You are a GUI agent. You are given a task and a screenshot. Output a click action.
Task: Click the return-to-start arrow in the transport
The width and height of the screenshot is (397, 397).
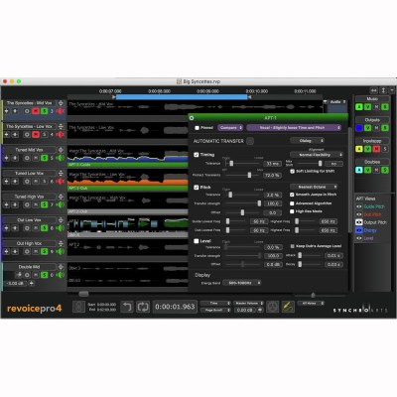tap(126, 307)
